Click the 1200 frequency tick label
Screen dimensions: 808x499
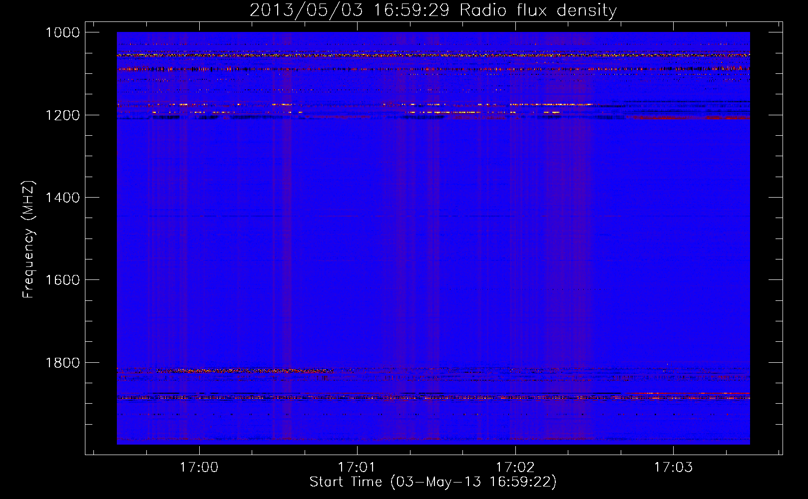click(x=62, y=115)
